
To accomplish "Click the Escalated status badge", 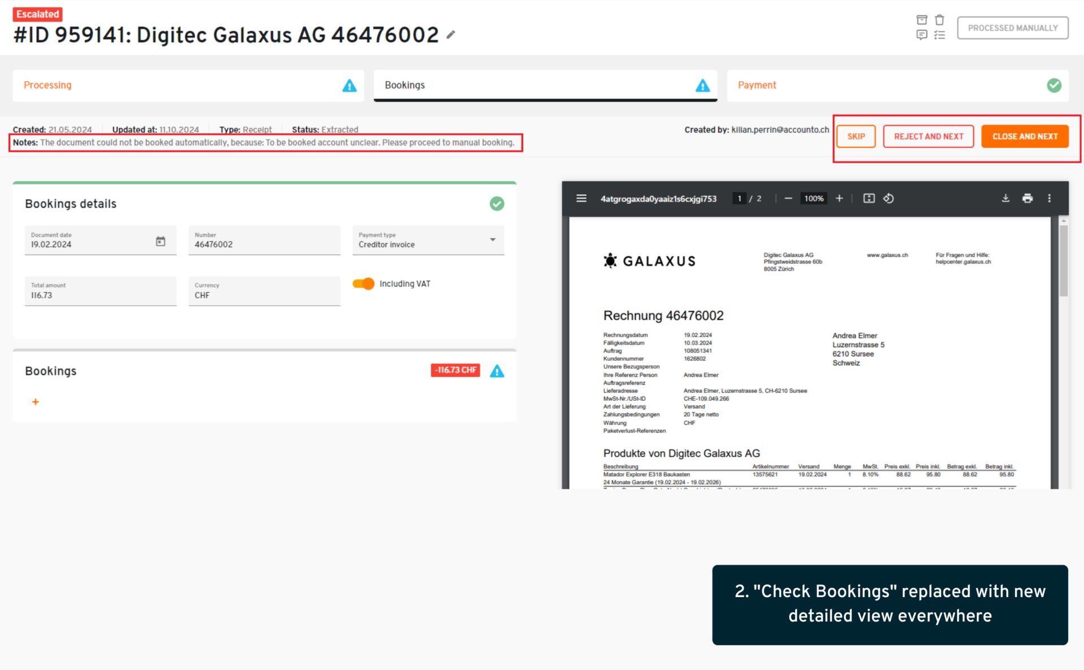I will (x=37, y=14).
